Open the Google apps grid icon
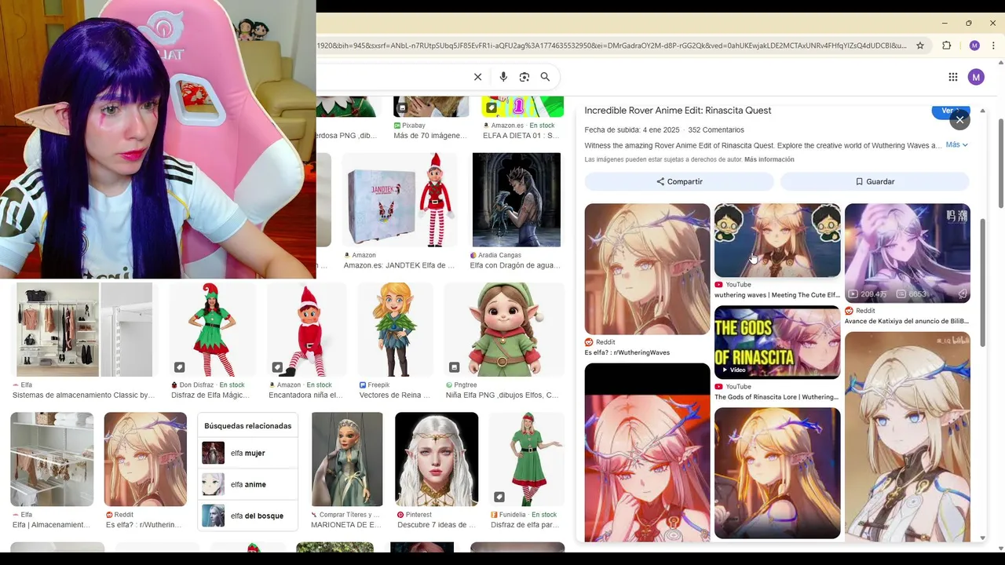 point(952,77)
